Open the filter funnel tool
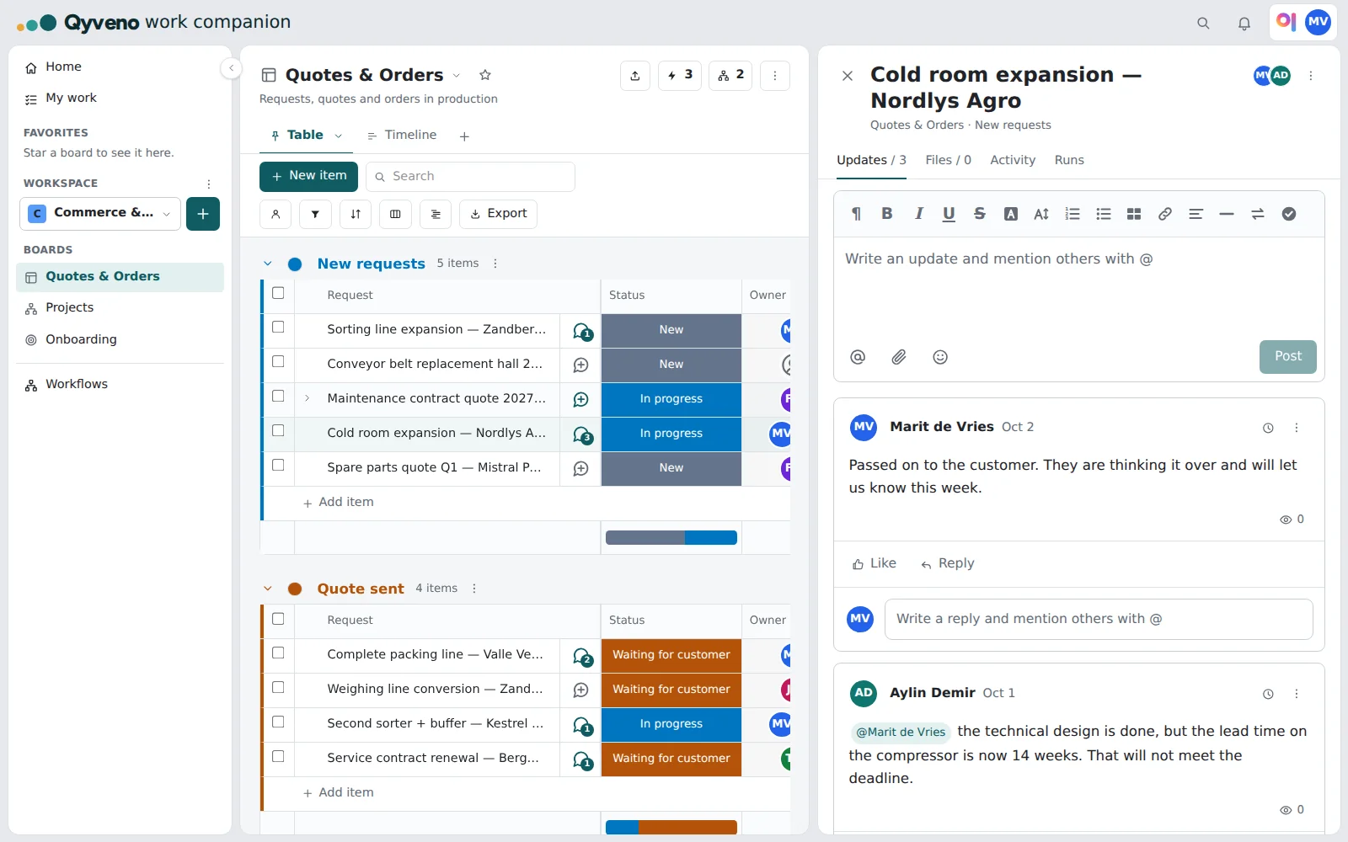Screen dimensions: 1348x842 [315, 214]
